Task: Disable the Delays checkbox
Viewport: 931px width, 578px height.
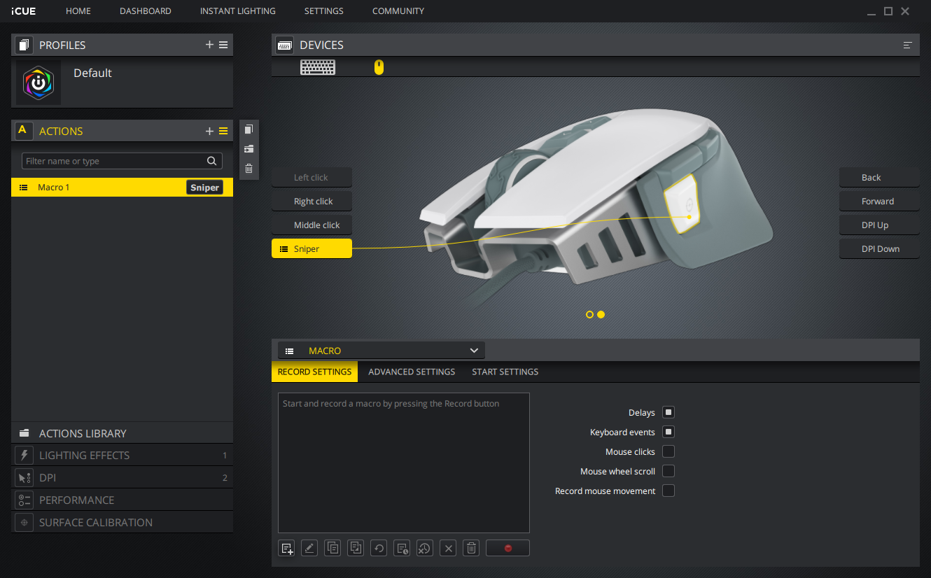Action: tap(668, 413)
